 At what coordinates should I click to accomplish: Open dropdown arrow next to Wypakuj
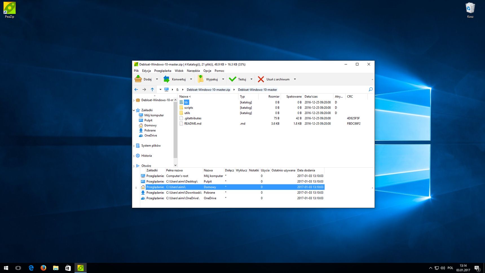(223, 79)
